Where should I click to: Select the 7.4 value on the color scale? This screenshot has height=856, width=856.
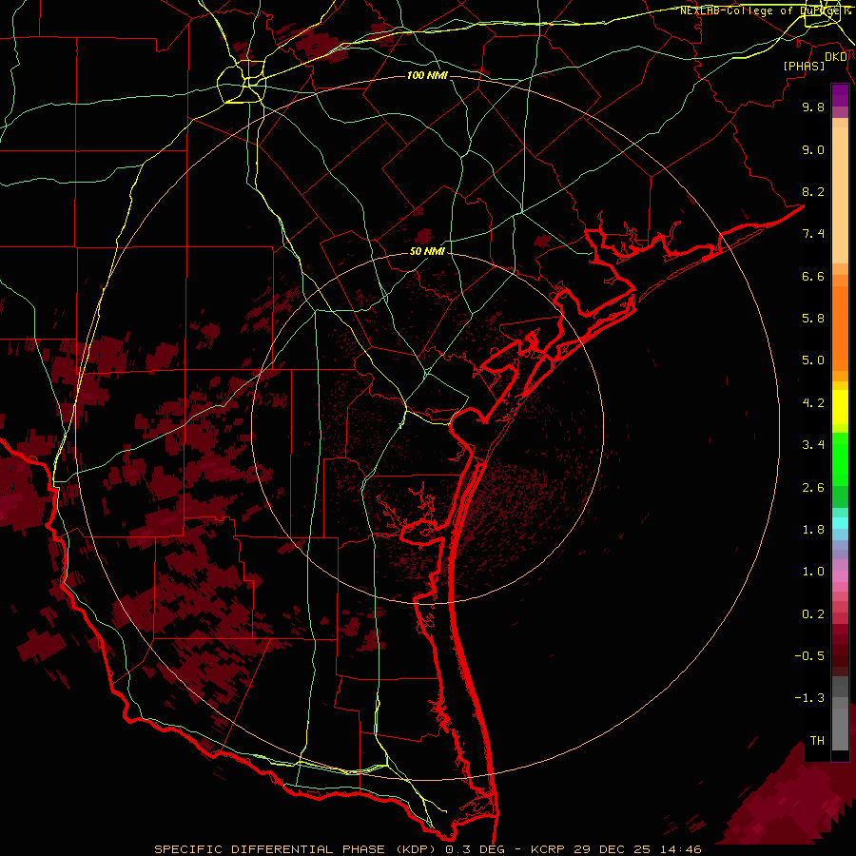[813, 234]
